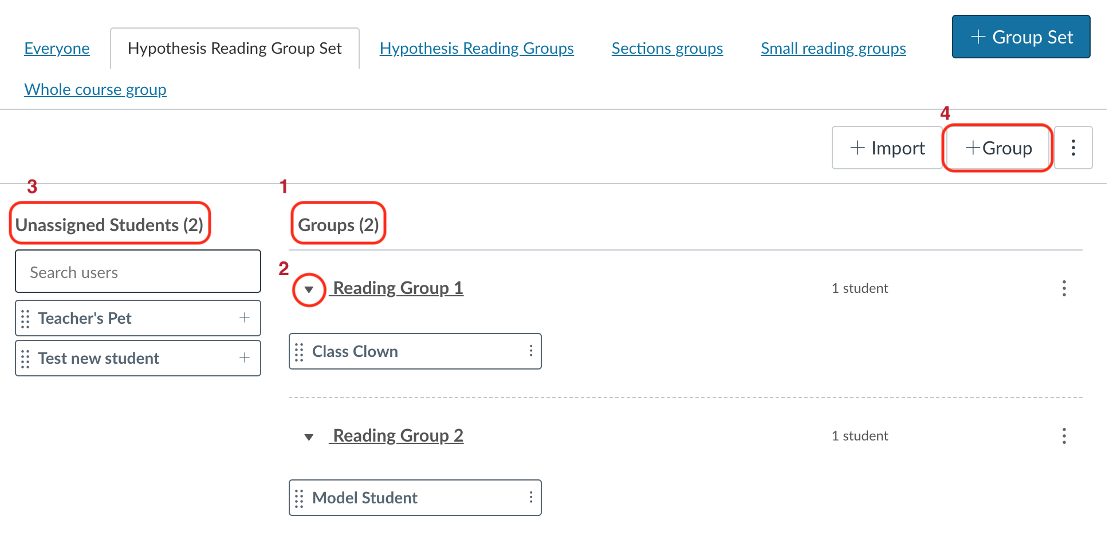Click the Search users field
This screenshot has width=1117, height=540.
click(x=137, y=271)
